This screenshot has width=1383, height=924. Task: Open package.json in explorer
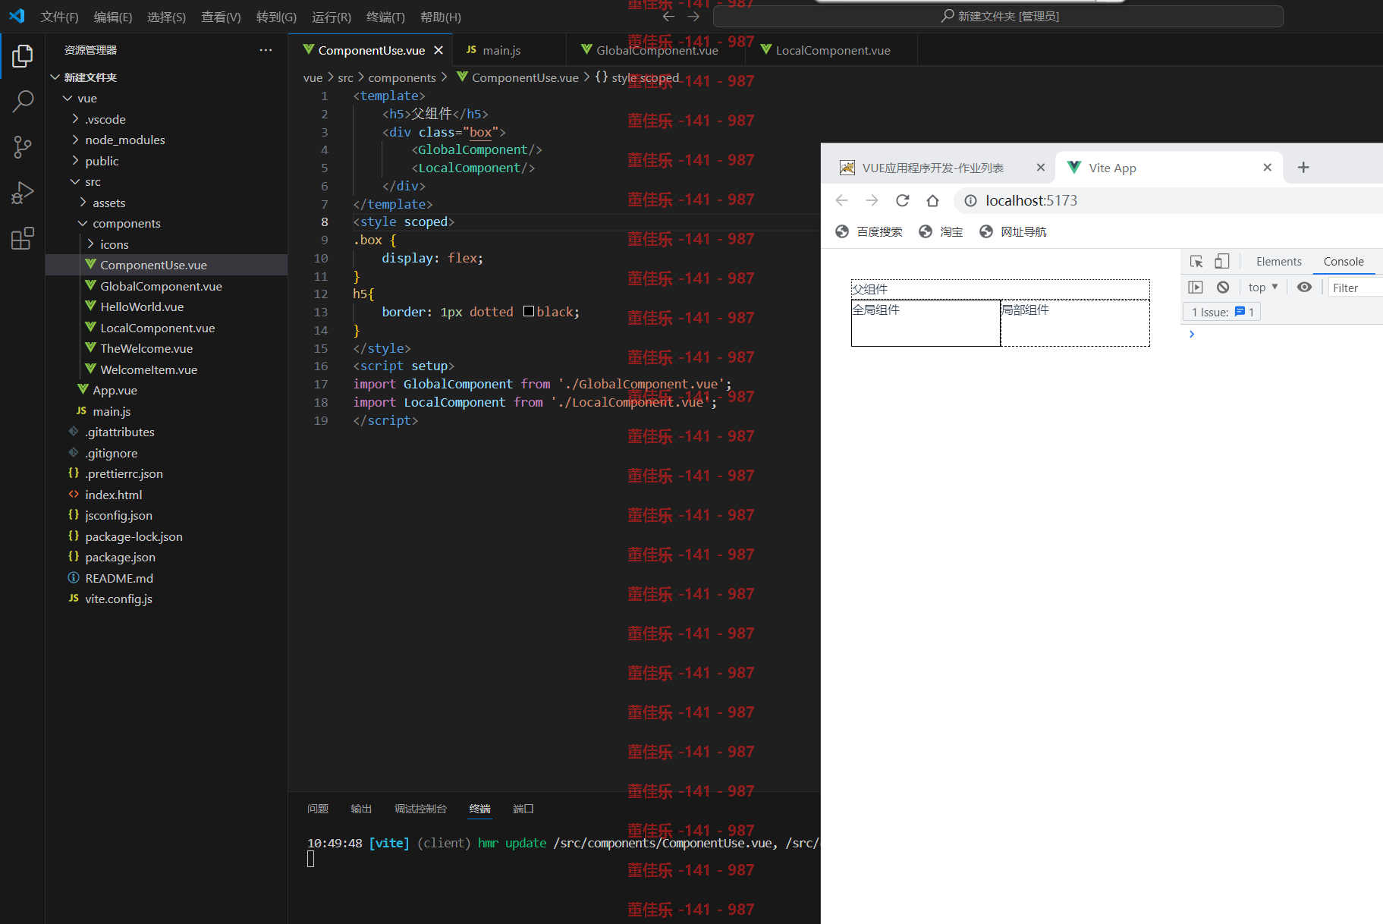pos(167,557)
